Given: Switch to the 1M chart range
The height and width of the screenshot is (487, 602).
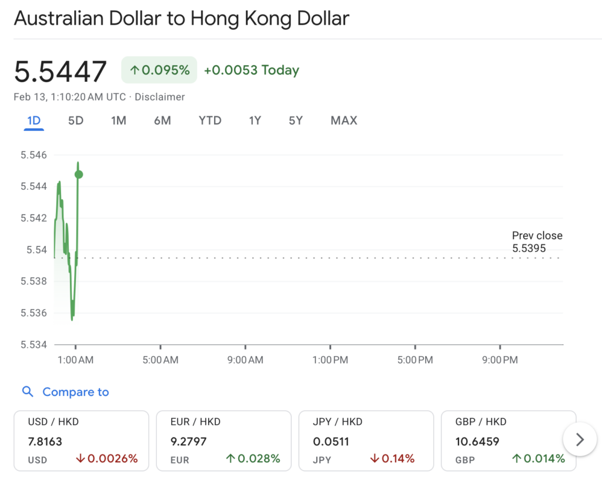Looking at the screenshot, I should click(x=119, y=120).
